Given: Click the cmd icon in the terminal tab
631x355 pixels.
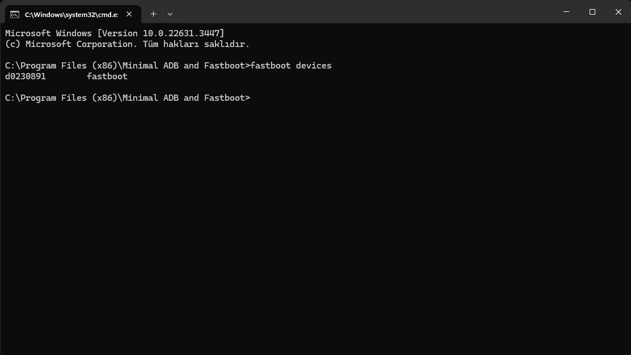Looking at the screenshot, I should (x=15, y=14).
